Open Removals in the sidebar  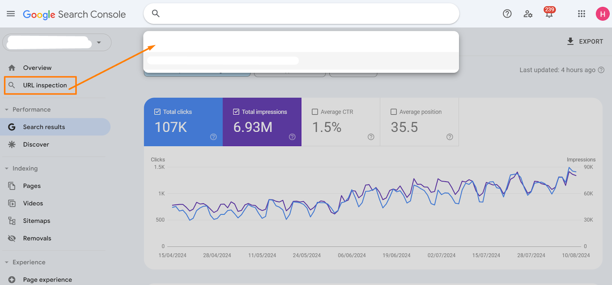coord(37,238)
